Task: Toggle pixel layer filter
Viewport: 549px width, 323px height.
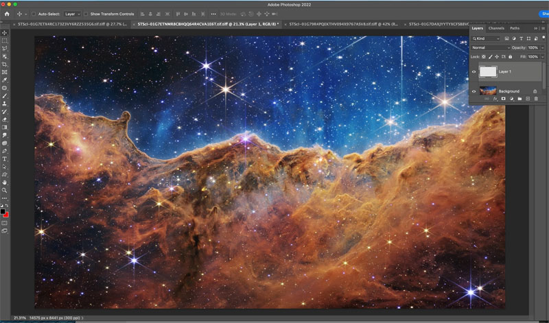Action: 506,38
